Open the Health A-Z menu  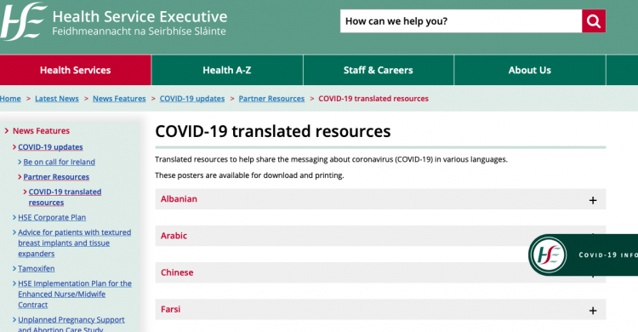pyautogui.click(x=227, y=70)
